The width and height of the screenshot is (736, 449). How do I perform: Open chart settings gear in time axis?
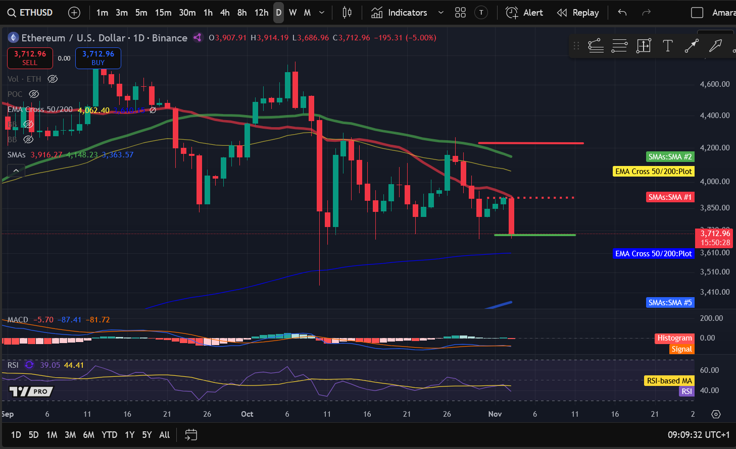716,414
